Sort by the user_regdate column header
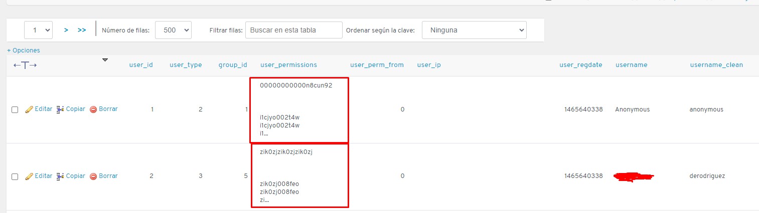The height and width of the screenshot is (213, 759). click(581, 65)
